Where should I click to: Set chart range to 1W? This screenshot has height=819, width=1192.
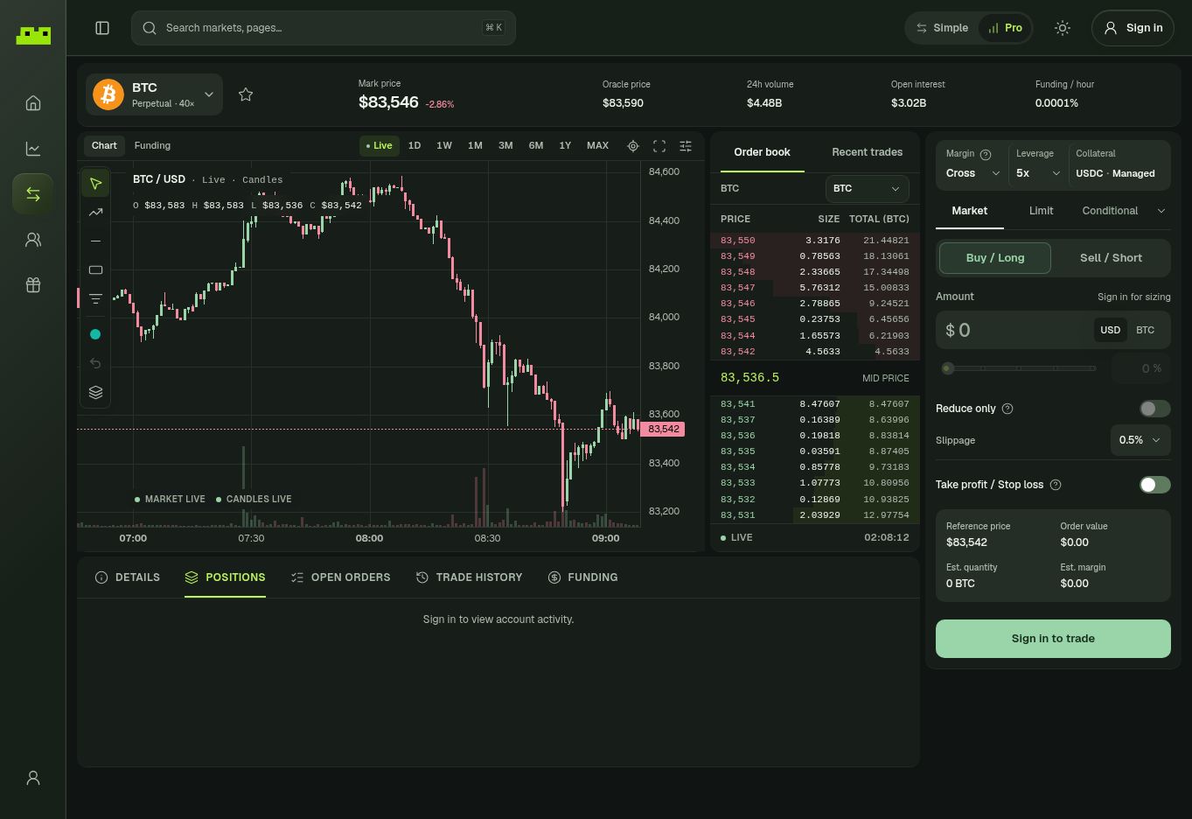coord(444,146)
